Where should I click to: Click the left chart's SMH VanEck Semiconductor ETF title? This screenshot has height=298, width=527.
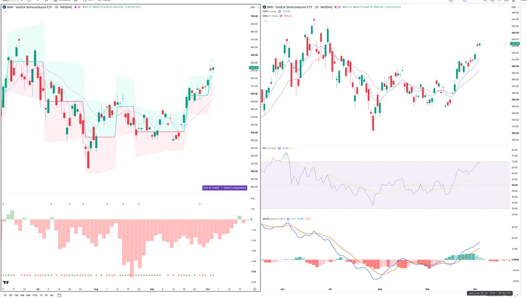[39, 7]
